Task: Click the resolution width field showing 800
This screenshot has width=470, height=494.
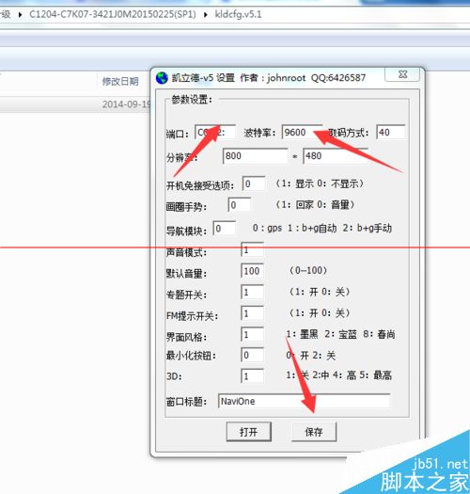Action: tap(255, 156)
